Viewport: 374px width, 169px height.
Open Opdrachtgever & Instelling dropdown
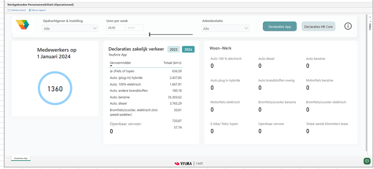[70, 28]
